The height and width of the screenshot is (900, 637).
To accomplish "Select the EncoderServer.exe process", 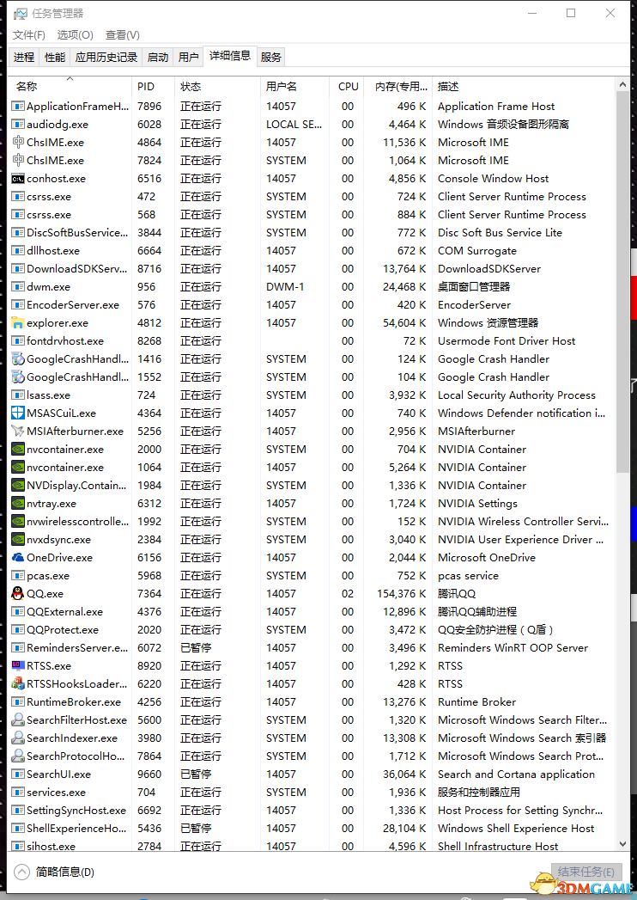I will point(312,305).
